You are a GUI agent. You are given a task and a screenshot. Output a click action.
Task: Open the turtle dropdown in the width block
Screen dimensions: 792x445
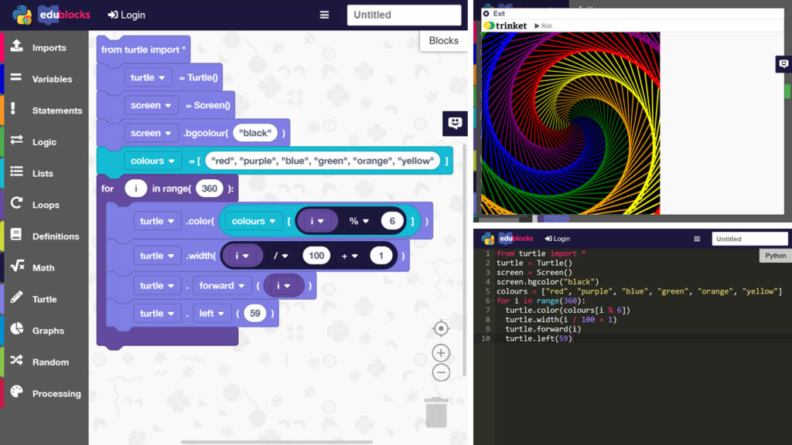tap(157, 255)
